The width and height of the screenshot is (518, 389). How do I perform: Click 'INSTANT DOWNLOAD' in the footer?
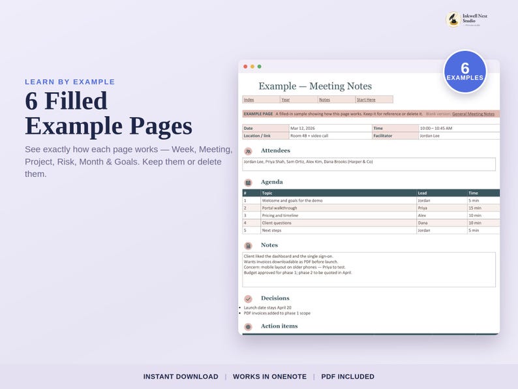click(181, 377)
